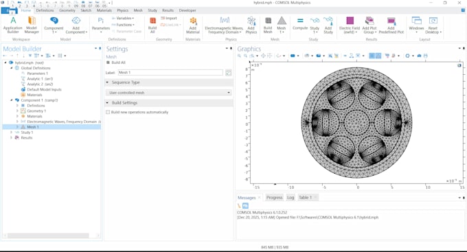Click the Add Material icon
The width and height of the screenshot is (467, 252).
click(193, 21)
